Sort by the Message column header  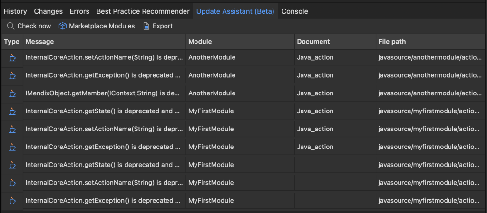[x=40, y=42]
